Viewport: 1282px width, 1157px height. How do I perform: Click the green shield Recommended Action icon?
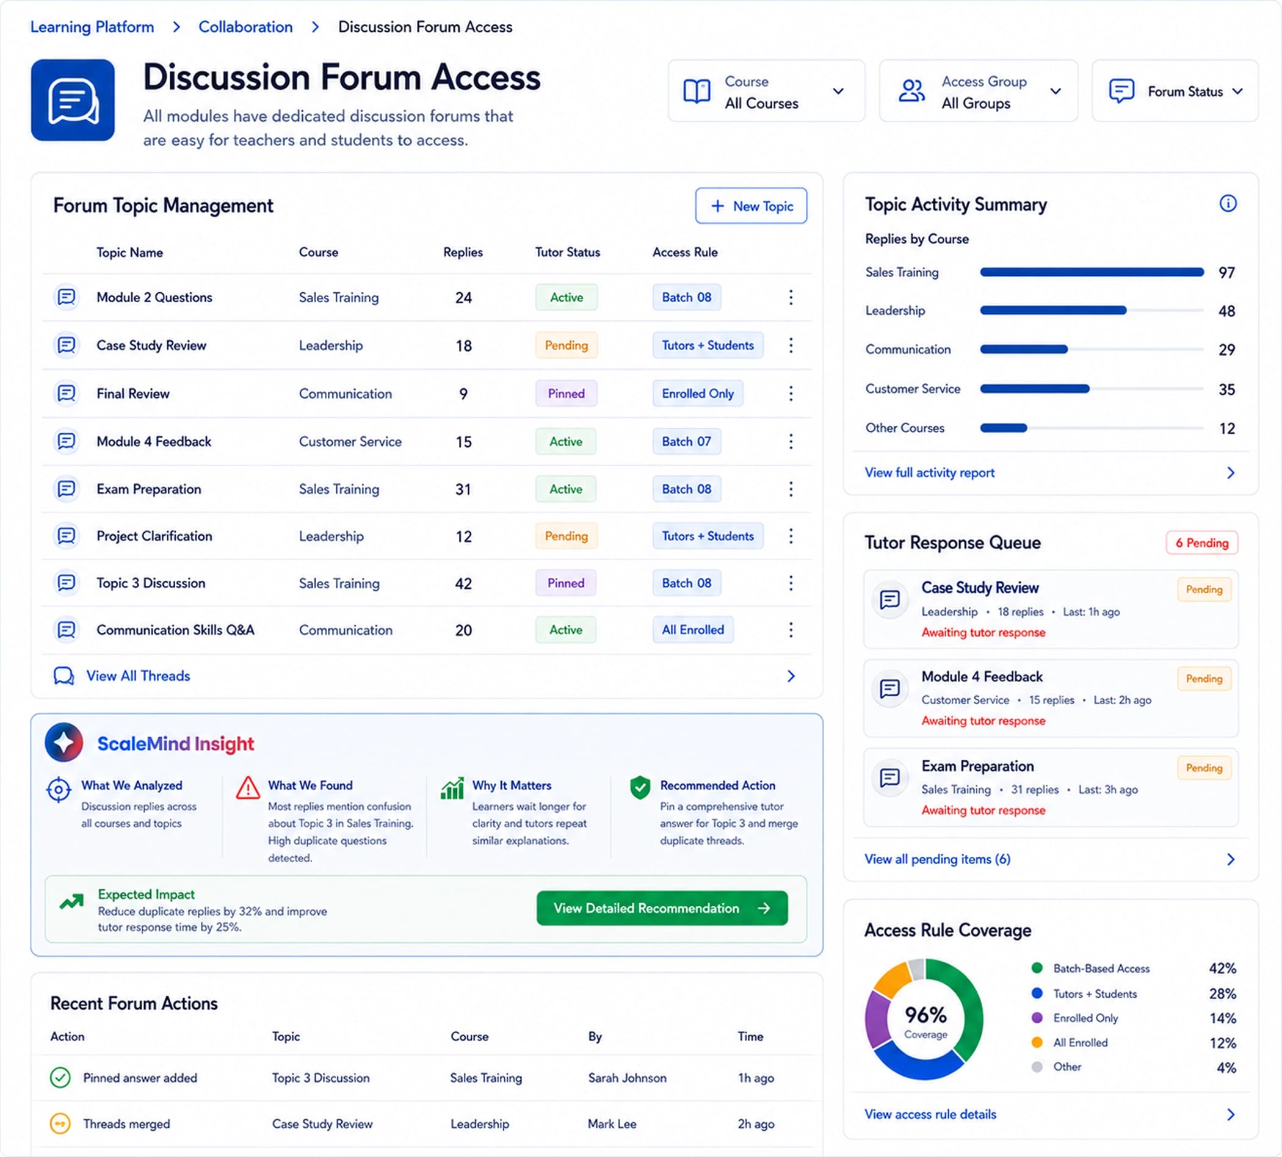coord(640,787)
